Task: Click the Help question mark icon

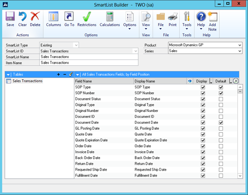Action: (201, 16)
